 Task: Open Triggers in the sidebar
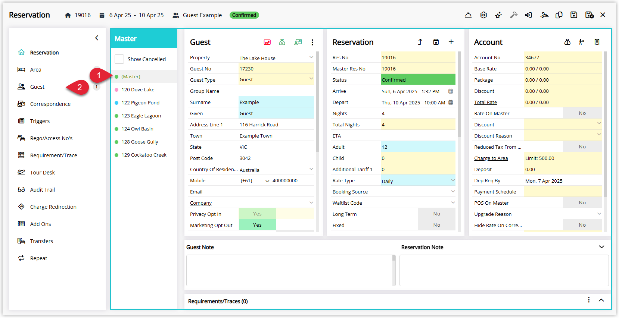pyautogui.click(x=40, y=121)
